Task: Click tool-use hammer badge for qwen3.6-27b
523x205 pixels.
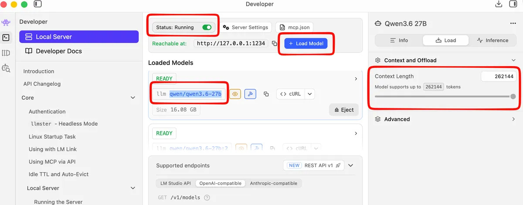Action: click(x=250, y=94)
